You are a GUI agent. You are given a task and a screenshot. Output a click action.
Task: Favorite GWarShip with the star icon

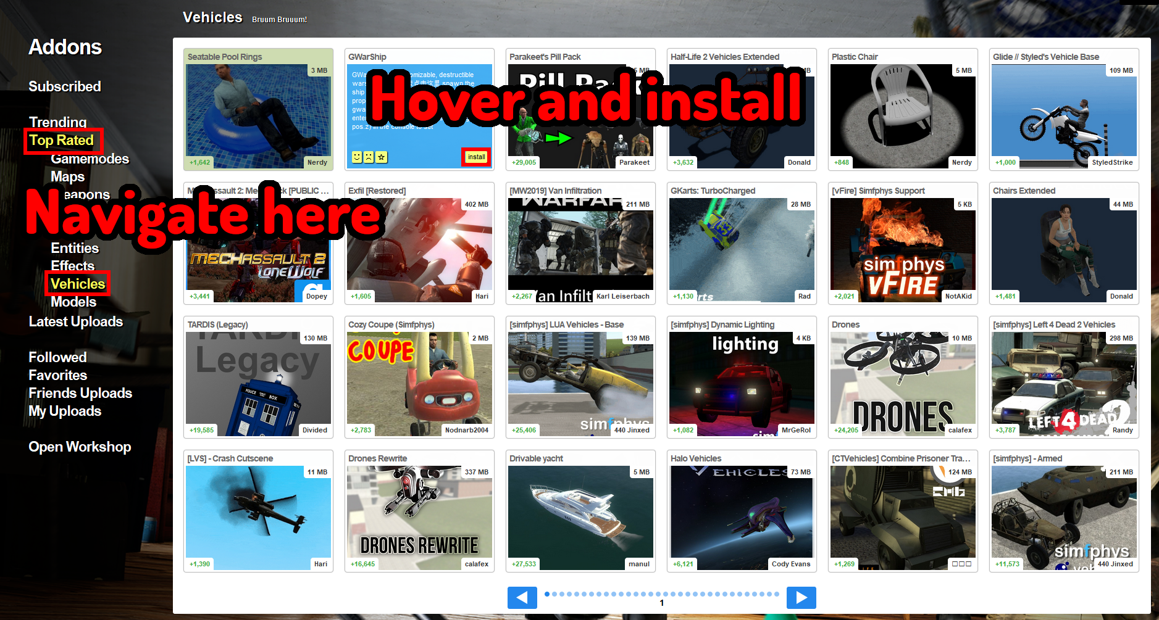382,157
